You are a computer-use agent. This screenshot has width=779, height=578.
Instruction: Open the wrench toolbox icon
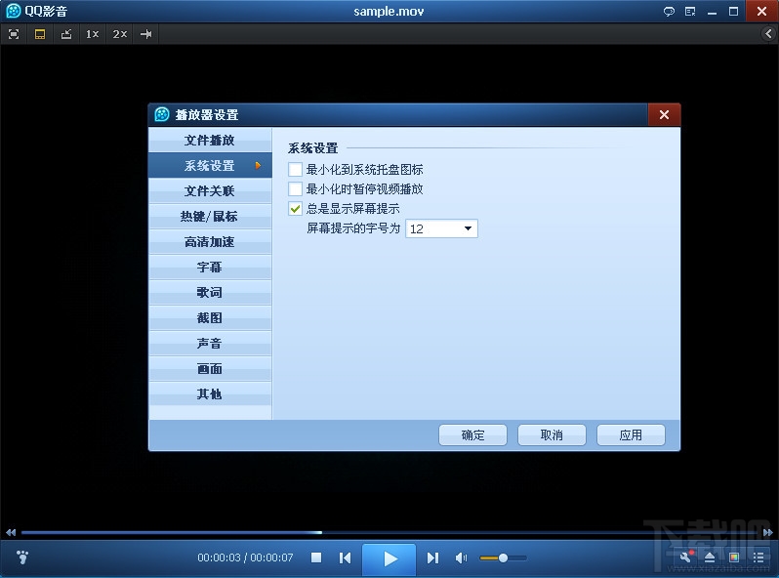(685, 557)
